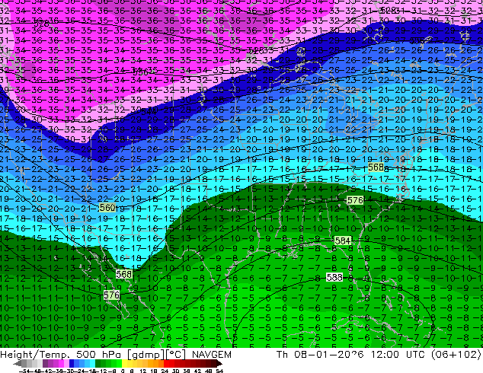Click the dark blue -30 legend swatch
Image resolution: width=483 pixels, height=373 pixels.
(x=72, y=363)
